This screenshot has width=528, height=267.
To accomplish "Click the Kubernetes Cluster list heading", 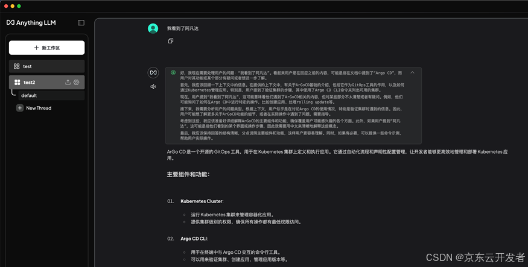I will (x=202, y=201).
